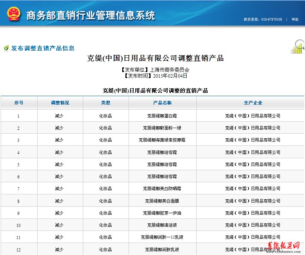Click the 商务部直销行业管理信息系统 site title
The image size is (305, 255).
91,15
